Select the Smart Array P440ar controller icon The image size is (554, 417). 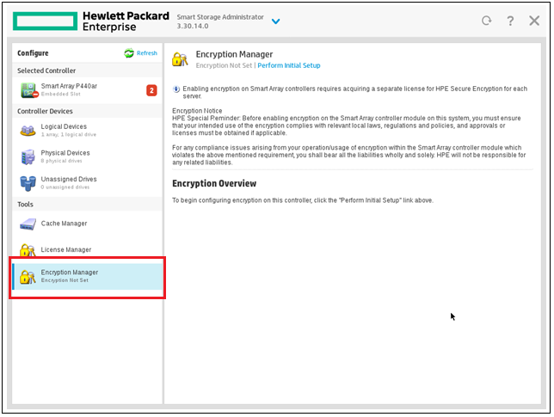(29, 90)
